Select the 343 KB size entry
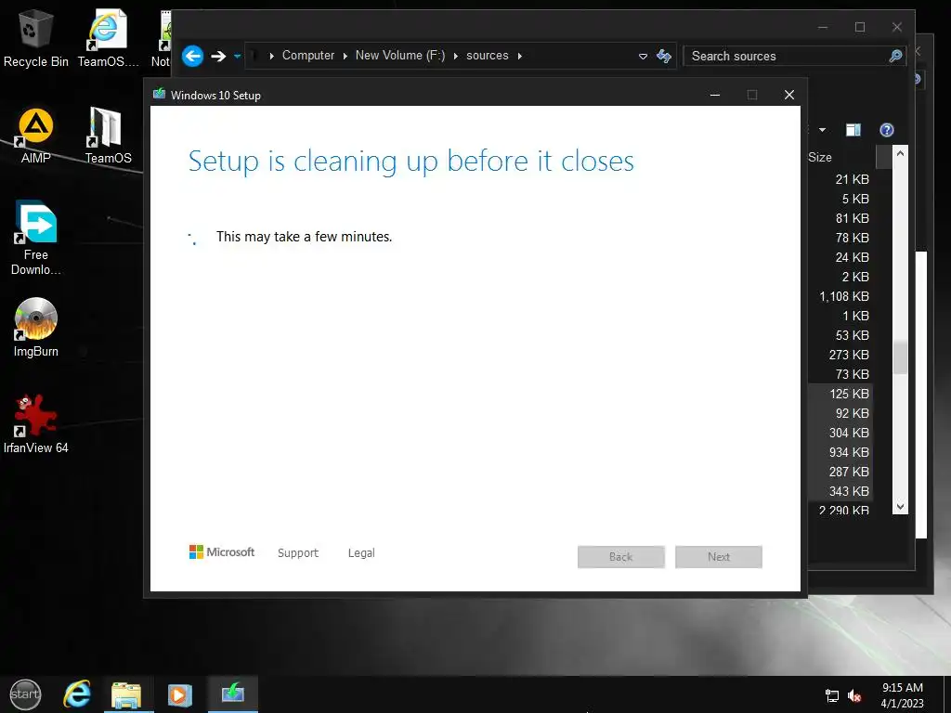 849,491
